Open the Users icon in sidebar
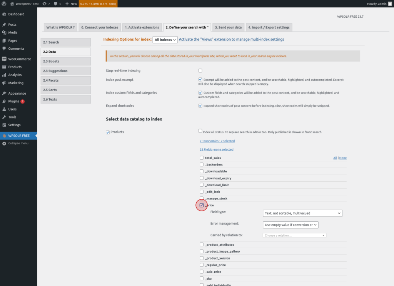Viewport: 394px width, 286px height. click(x=4, y=109)
